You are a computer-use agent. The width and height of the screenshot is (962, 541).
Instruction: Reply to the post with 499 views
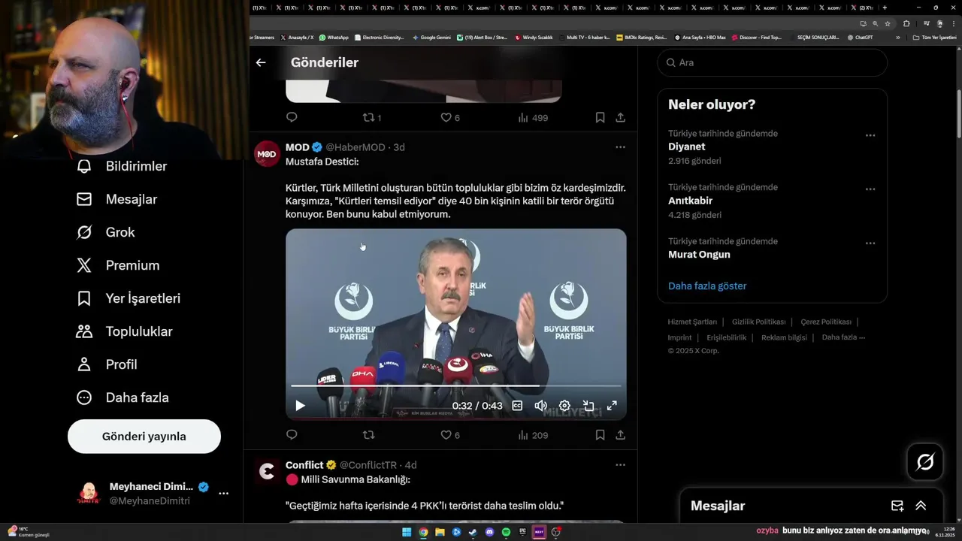pos(292,117)
